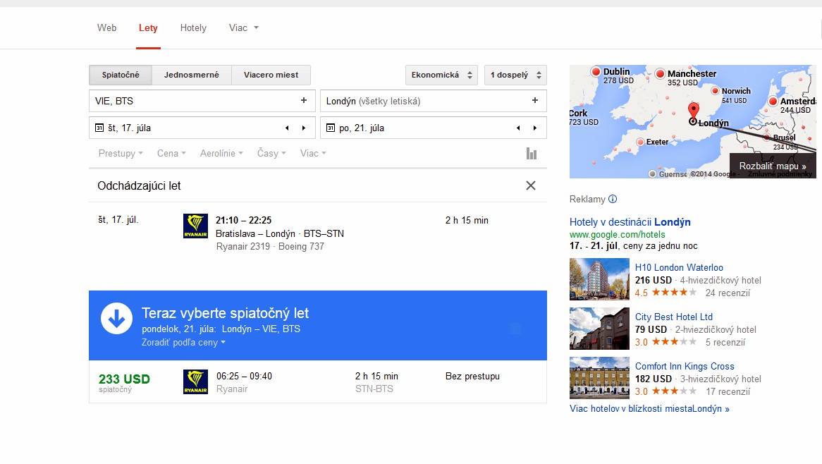Click the Rozbaliť mapu button
Viewport: 822px width, 464px height.
(x=772, y=166)
